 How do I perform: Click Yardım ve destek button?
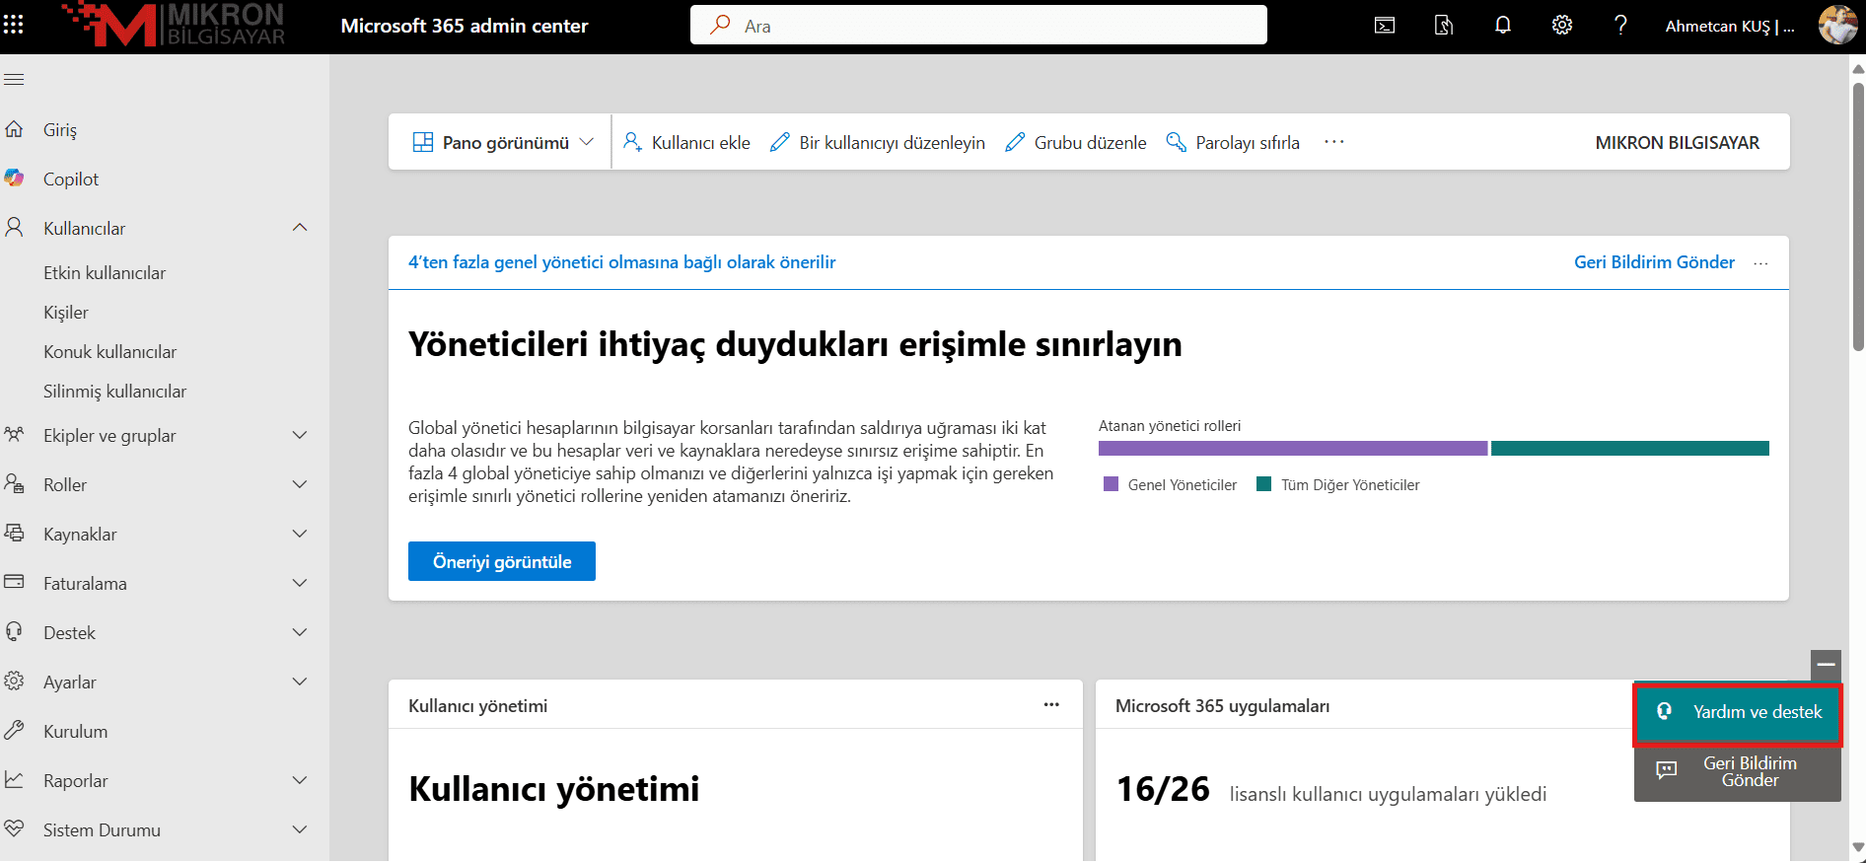pyautogui.click(x=1738, y=712)
